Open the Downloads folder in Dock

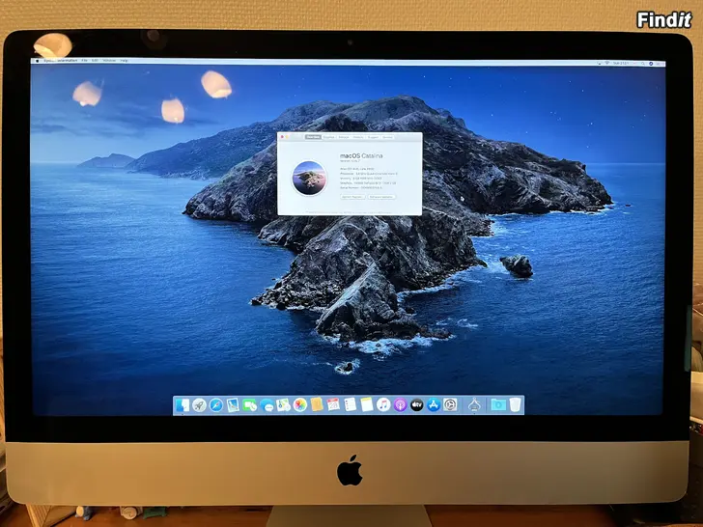497,405
